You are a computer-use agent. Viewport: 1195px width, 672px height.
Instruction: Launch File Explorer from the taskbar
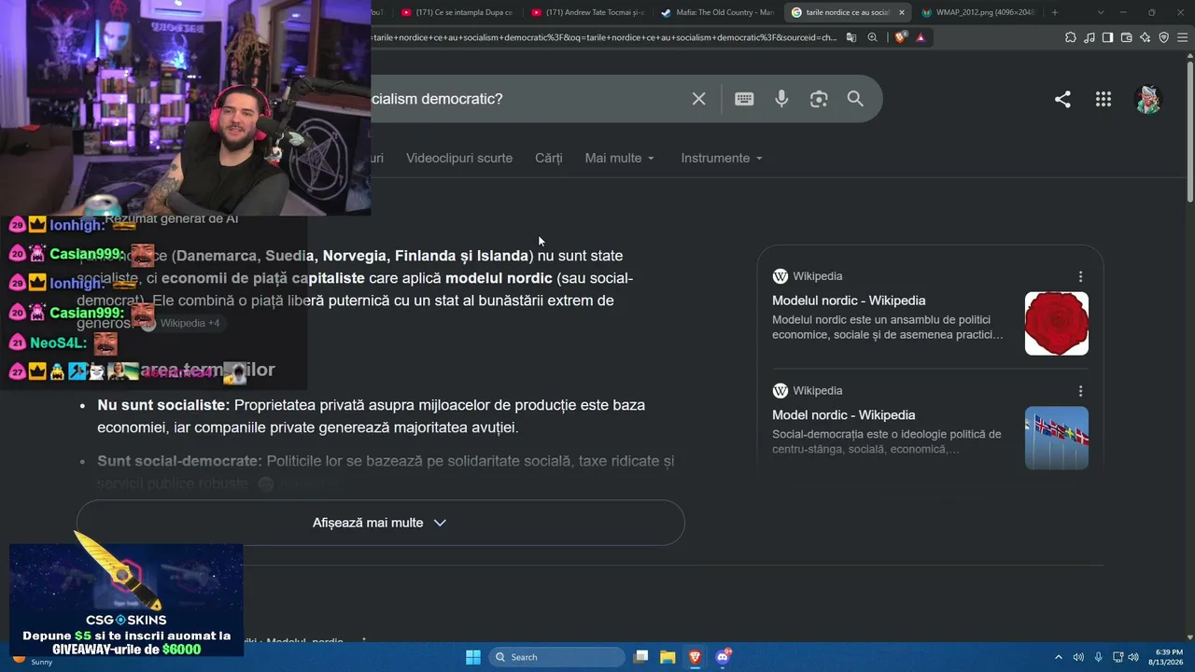tap(668, 657)
